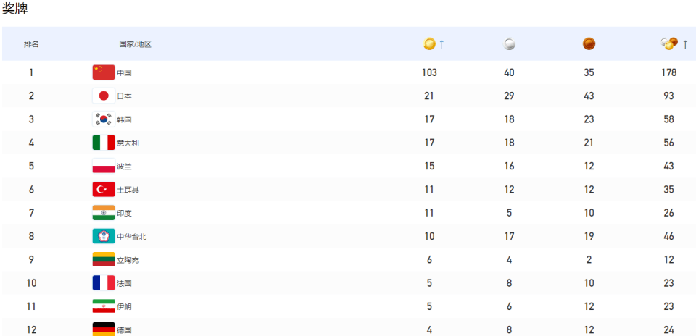Click the 排名 column header
696x336 pixels.
(x=31, y=45)
